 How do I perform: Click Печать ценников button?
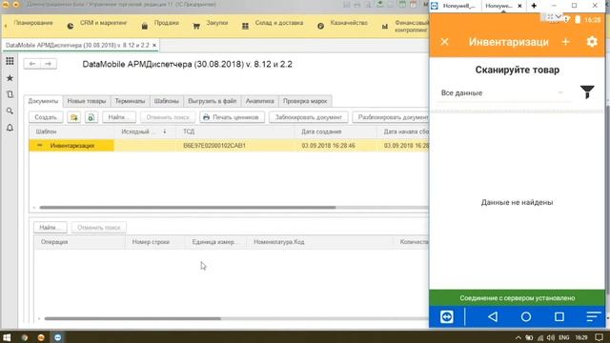232,117
